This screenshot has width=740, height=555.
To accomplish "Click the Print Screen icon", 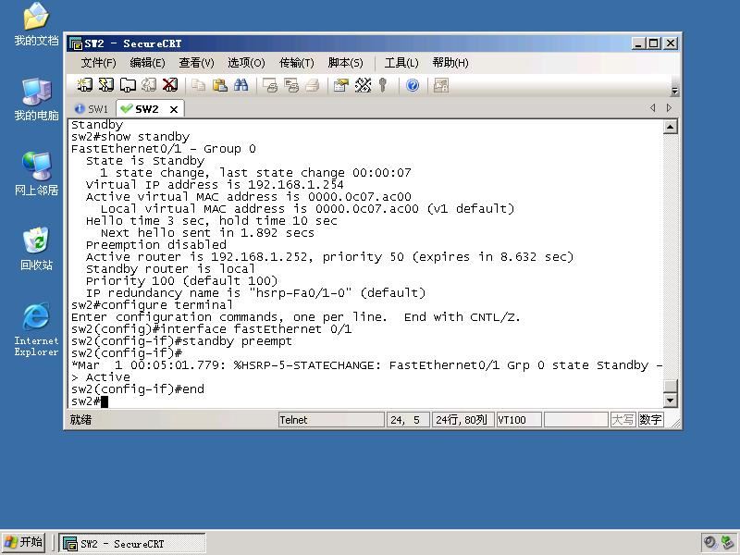I will [270, 85].
